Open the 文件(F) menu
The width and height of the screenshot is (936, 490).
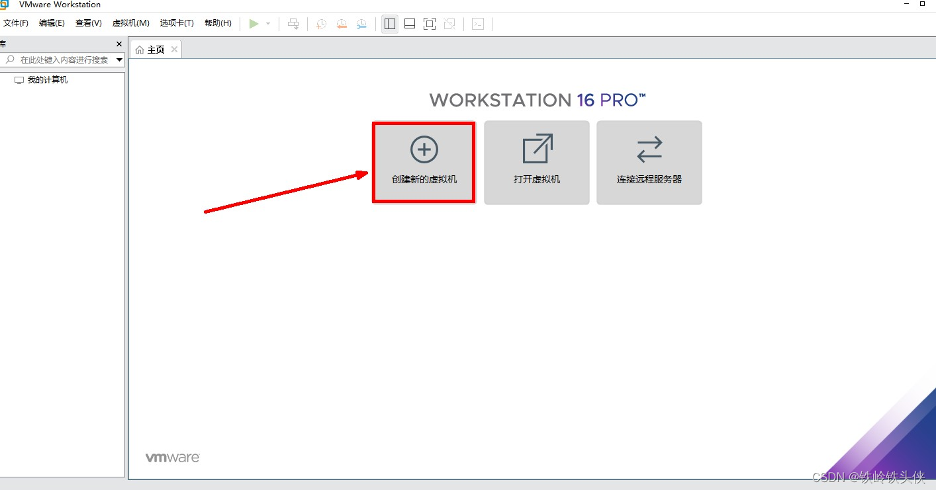16,23
